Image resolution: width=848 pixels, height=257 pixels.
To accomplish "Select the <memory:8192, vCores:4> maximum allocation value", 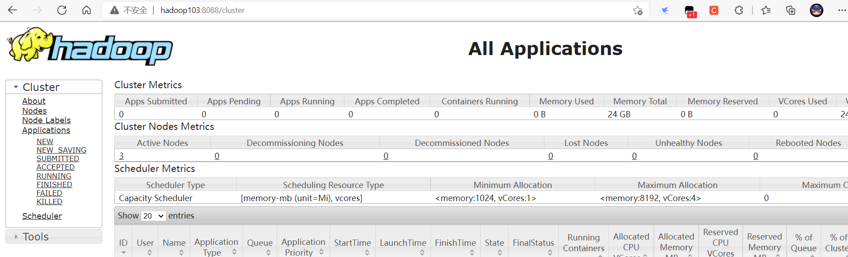I will pyautogui.click(x=650, y=198).
